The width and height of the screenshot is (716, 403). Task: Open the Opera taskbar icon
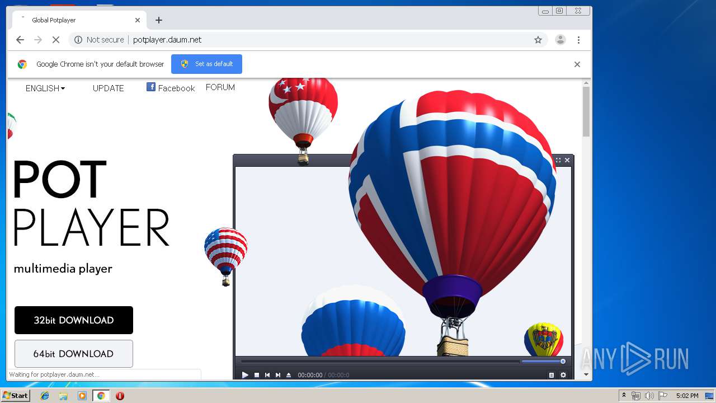pos(120,396)
